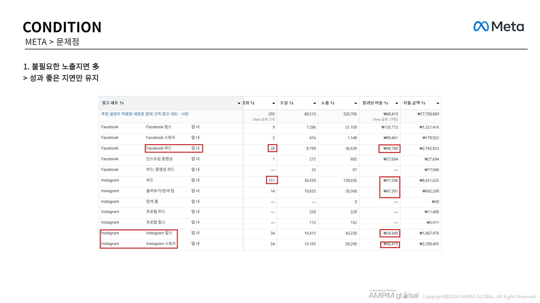Click sort arrows next to 결과당 비용
Viewport: 540px width, 303px height.
386,103
